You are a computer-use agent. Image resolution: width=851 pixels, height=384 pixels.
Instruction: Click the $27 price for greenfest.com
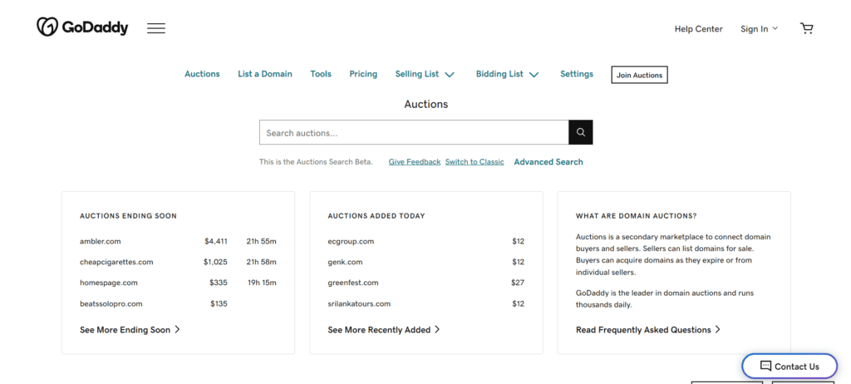[x=518, y=283]
